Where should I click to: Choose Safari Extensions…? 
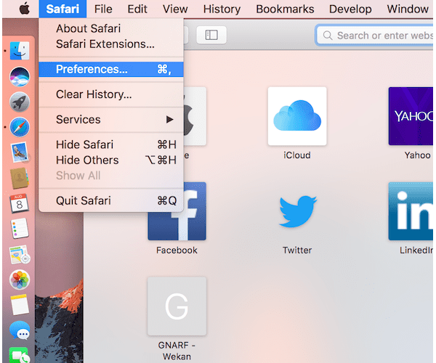click(111, 44)
